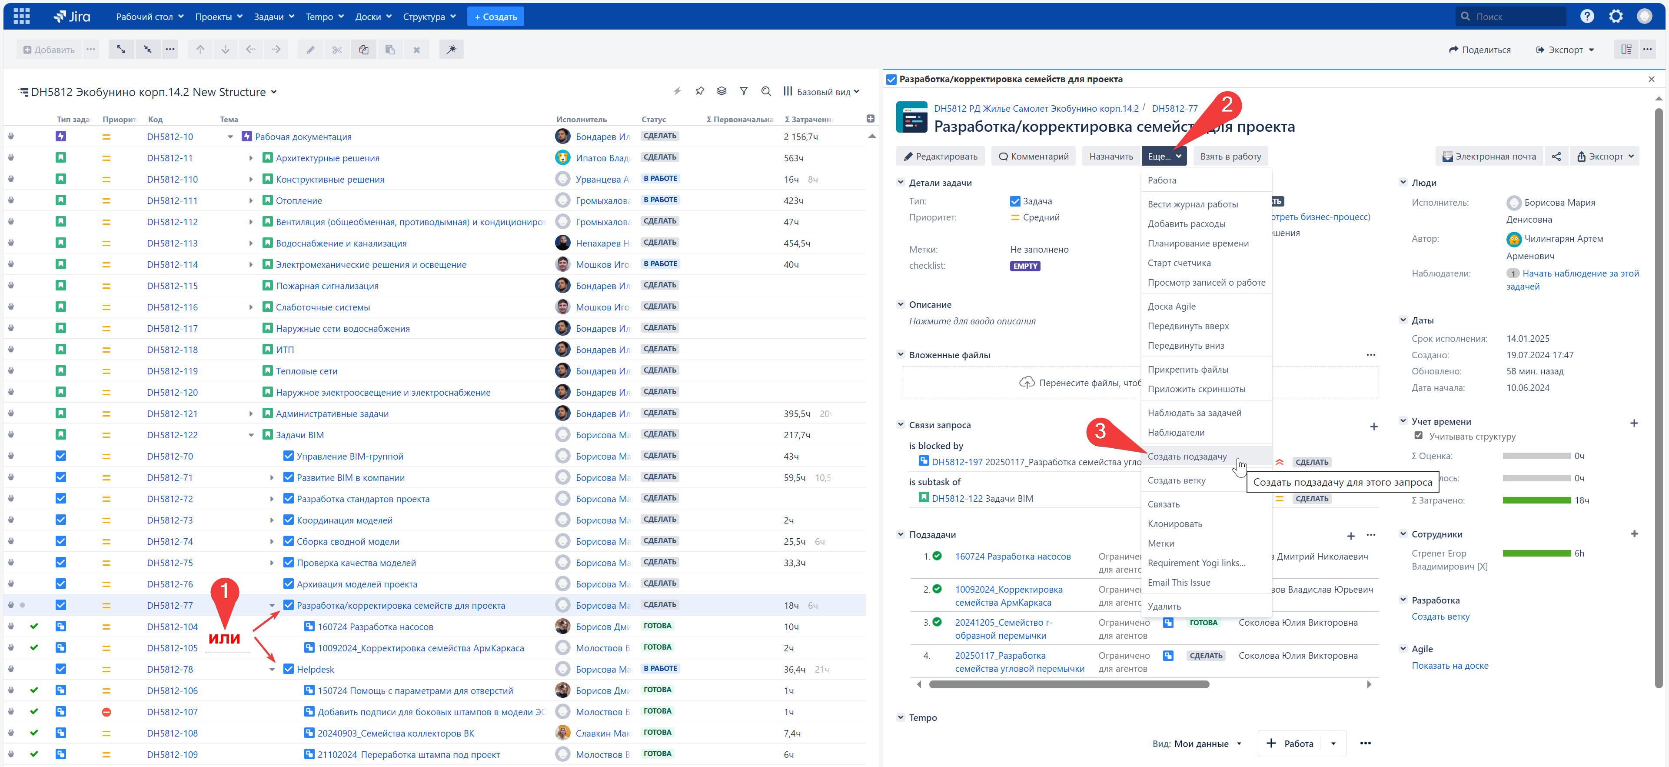This screenshot has width=1669, height=767.
Task: Click the '+ Создать' button
Action: 495,16
